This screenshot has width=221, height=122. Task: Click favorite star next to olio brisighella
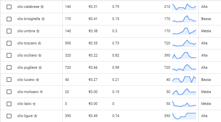(x=43, y=19)
